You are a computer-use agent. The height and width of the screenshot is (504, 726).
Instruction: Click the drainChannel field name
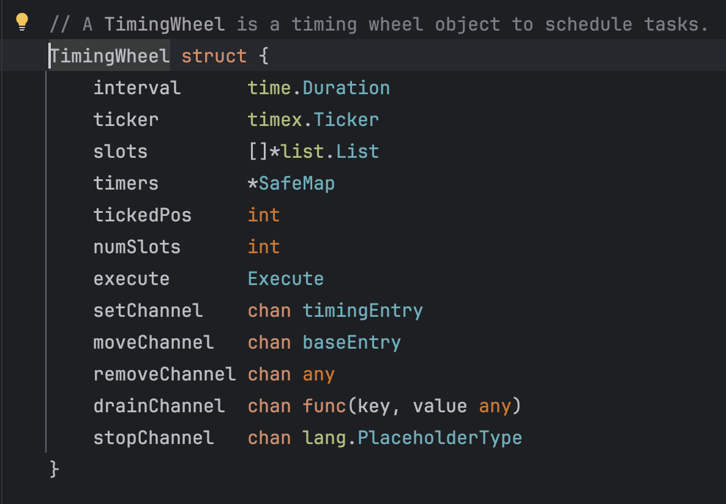[x=159, y=406]
